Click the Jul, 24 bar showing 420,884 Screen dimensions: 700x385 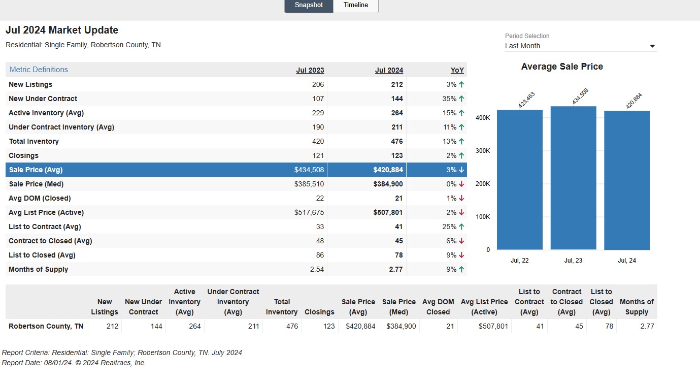coord(627,180)
